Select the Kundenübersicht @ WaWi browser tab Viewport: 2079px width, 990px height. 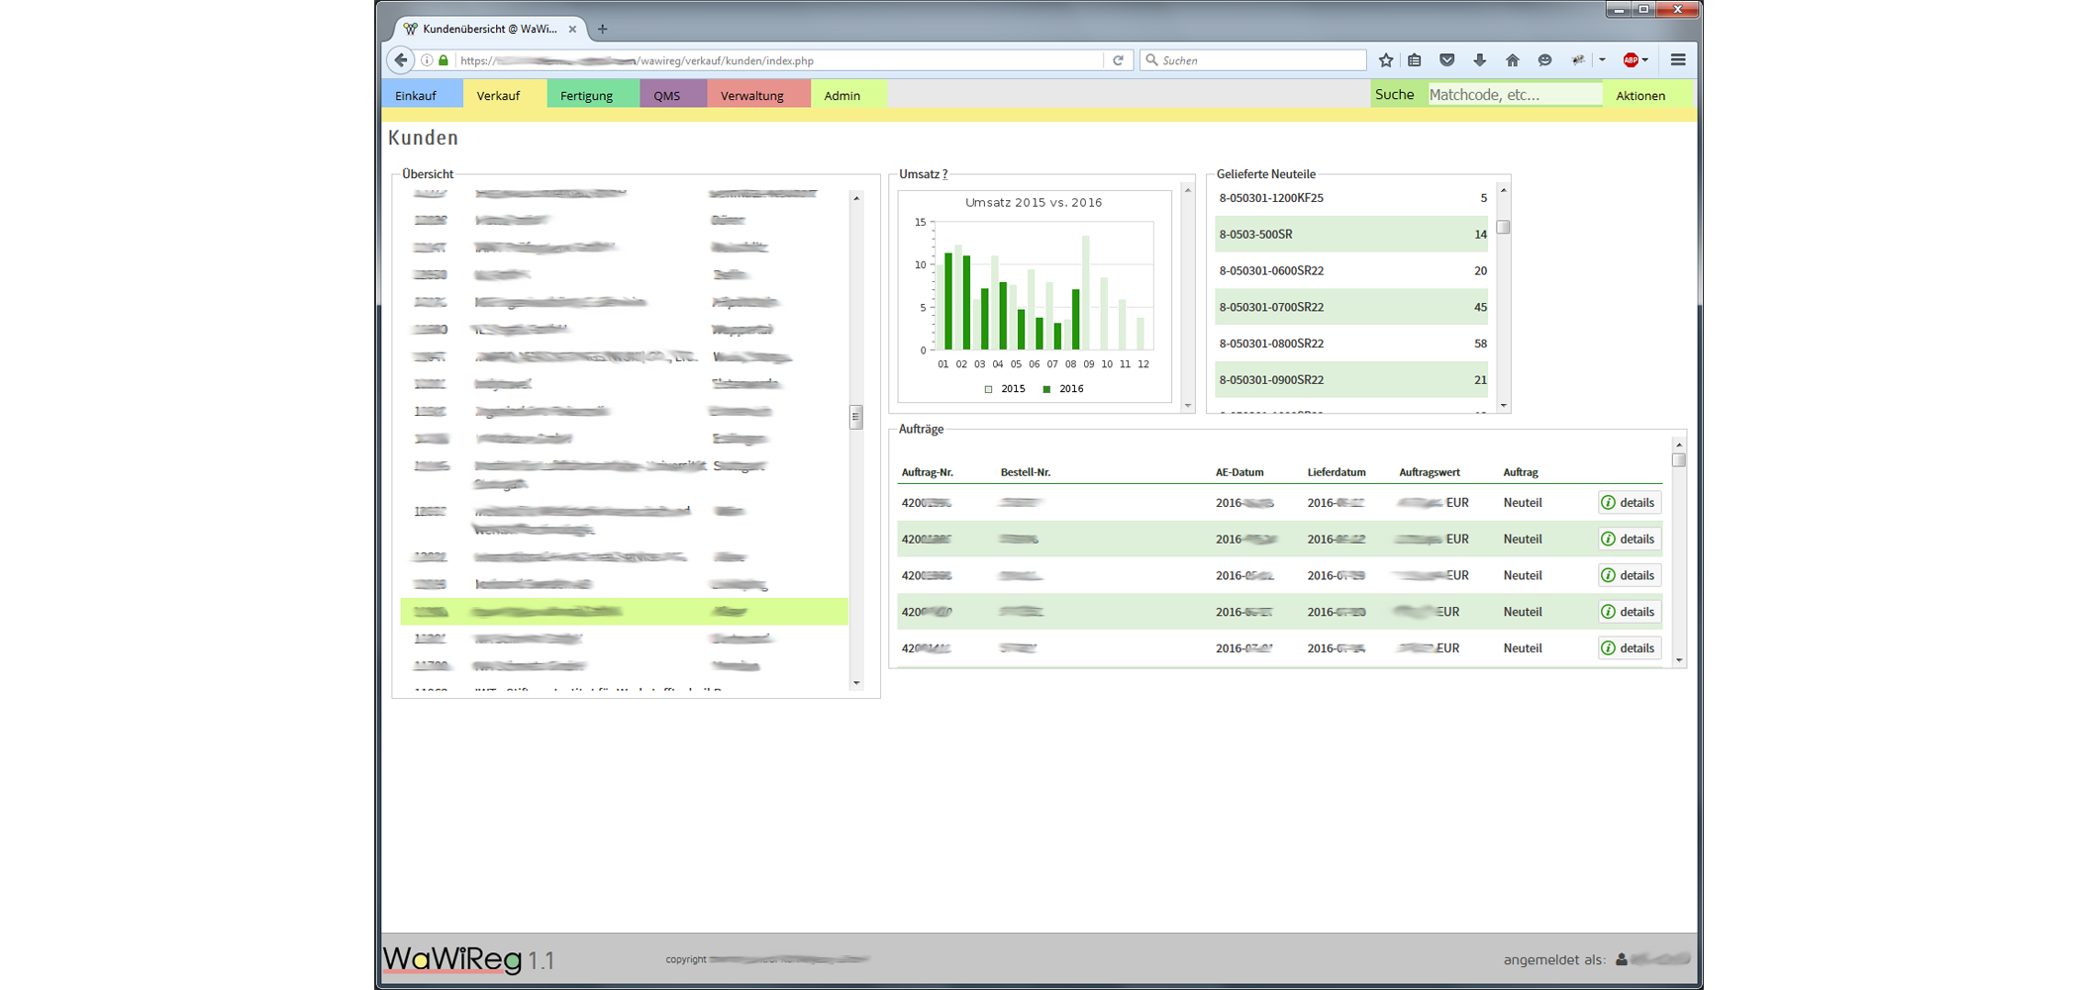[490, 29]
